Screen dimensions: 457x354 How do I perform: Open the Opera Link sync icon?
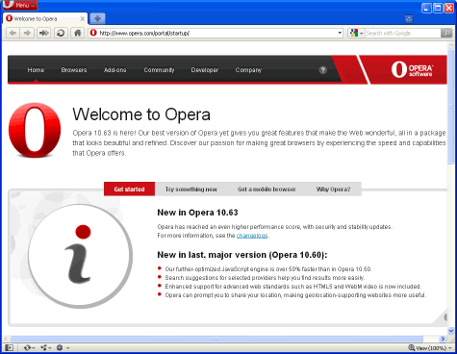tap(27, 347)
